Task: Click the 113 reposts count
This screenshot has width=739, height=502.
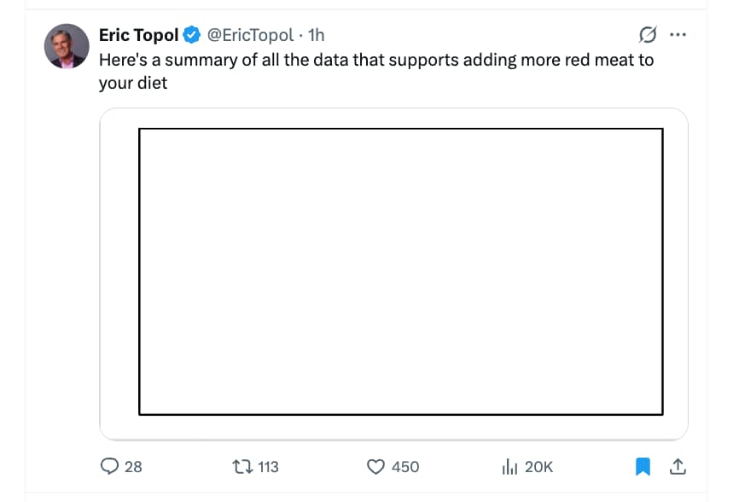Action: coord(268,467)
